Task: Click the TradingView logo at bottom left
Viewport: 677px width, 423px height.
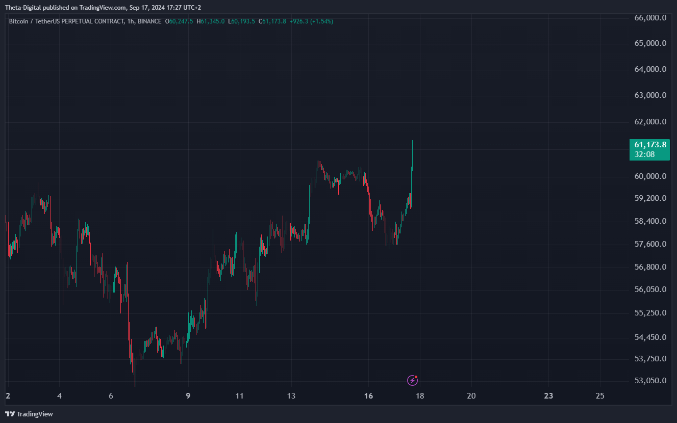Action: tap(29, 414)
